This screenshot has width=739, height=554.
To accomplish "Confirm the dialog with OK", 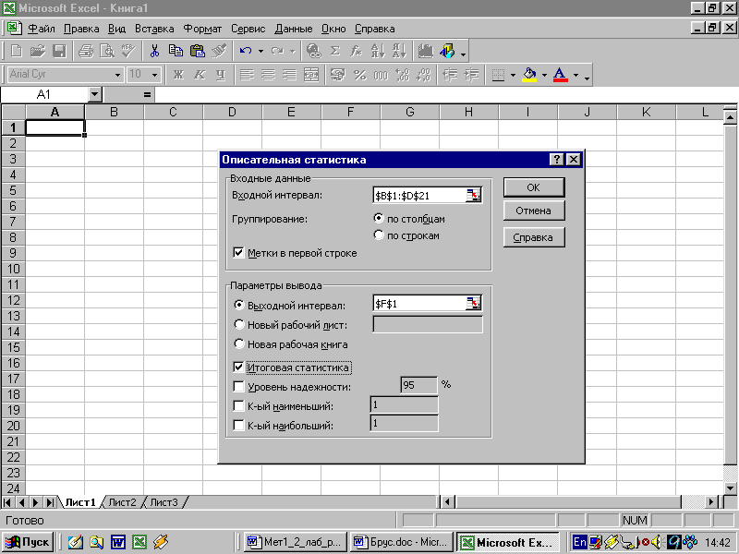I will coord(534,187).
